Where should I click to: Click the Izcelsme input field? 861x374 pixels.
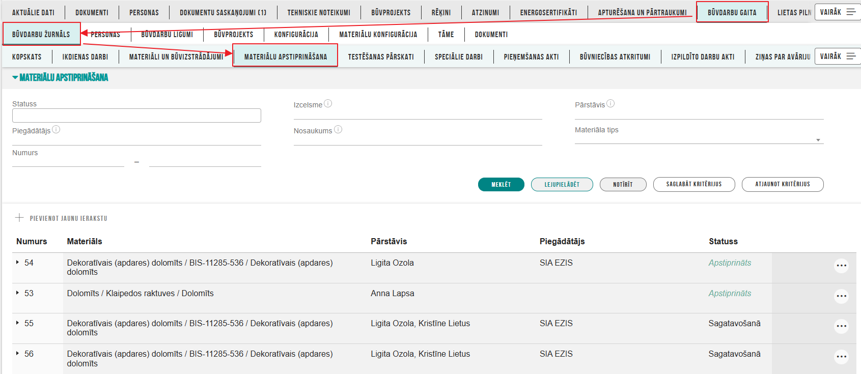(x=418, y=114)
